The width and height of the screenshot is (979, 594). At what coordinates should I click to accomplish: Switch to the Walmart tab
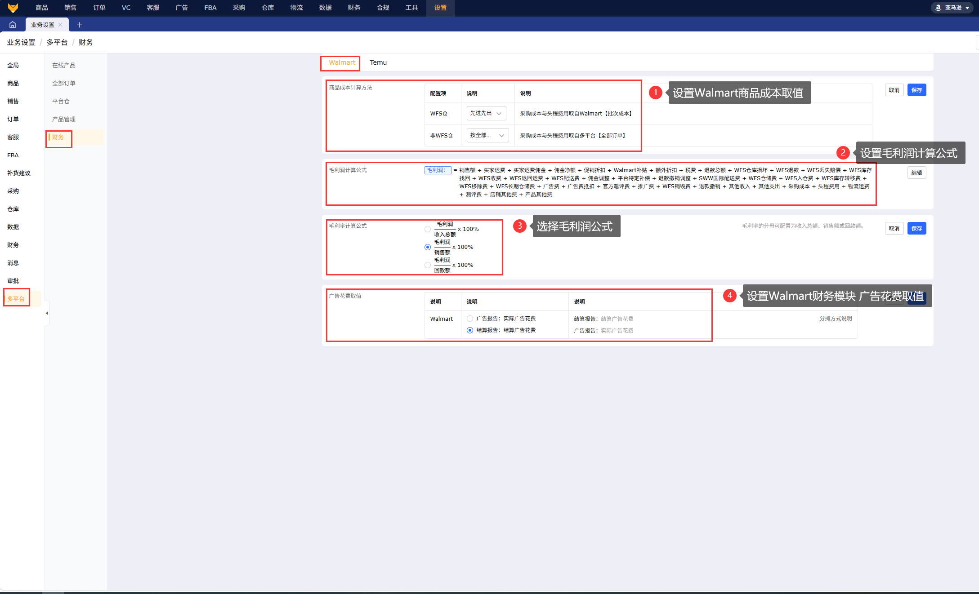(342, 62)
